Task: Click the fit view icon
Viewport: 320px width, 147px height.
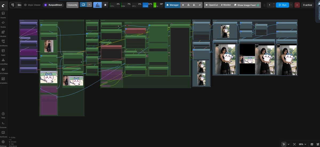Action: point(294,144)
